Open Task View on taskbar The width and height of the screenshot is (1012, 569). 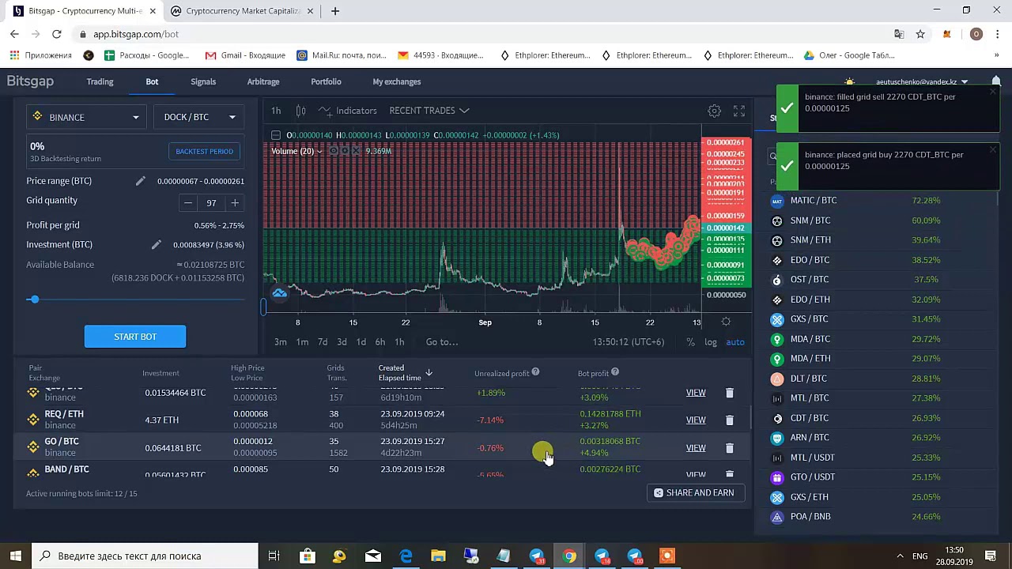point(274,556)
